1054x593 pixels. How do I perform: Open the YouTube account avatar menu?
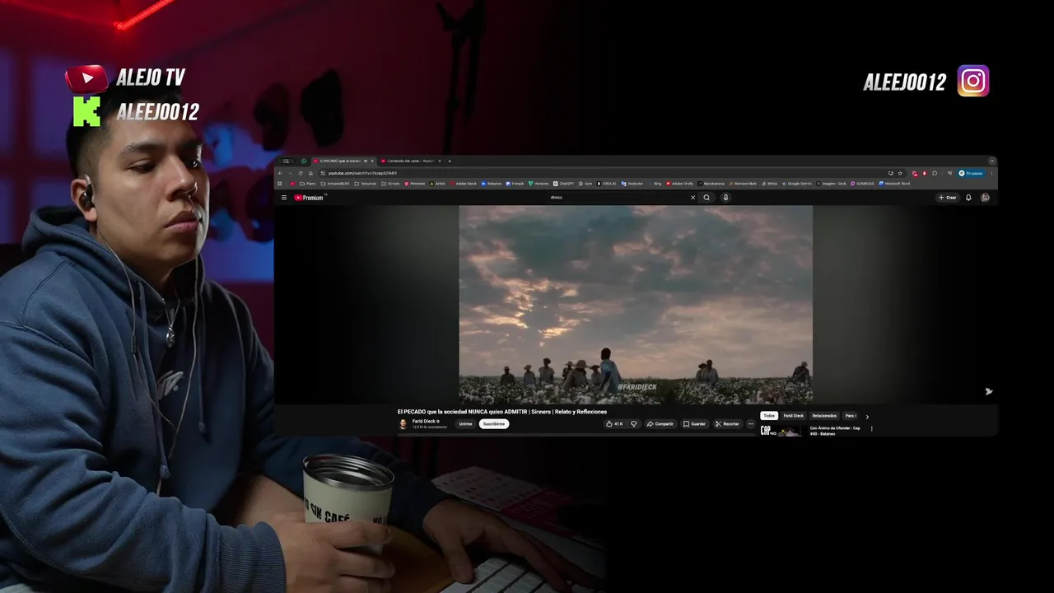985,198
